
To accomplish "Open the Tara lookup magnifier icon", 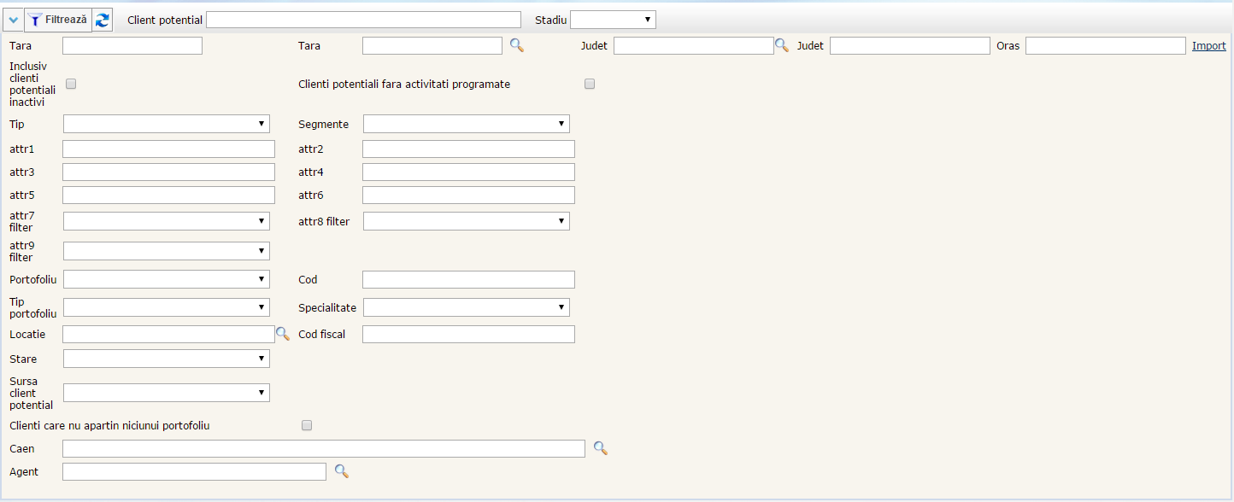I will point(517,45).
